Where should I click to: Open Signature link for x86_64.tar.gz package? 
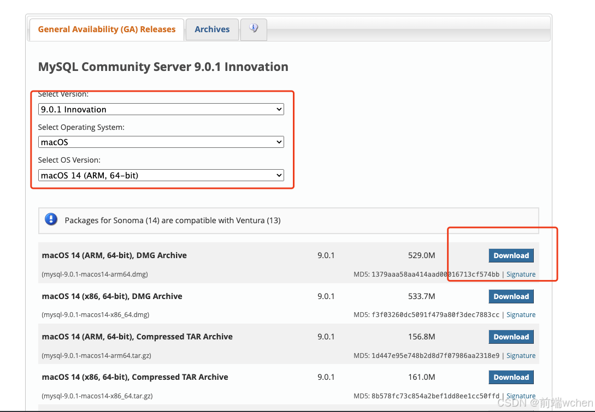point(521,396)
